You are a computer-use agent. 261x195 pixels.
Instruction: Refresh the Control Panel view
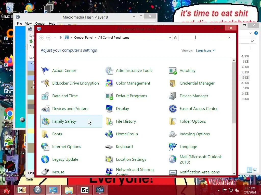click(x=175, y=38)
